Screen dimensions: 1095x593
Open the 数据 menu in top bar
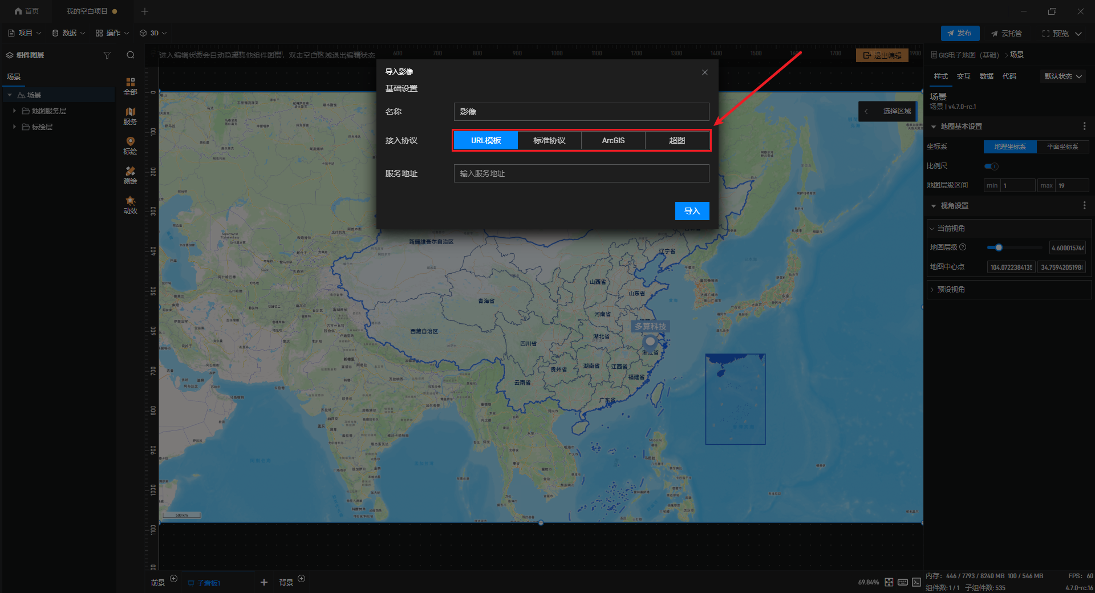[68, 33]
